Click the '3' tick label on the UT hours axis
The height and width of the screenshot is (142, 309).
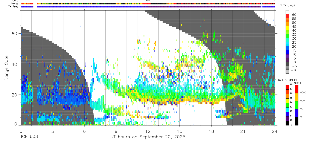coord(53,131)
